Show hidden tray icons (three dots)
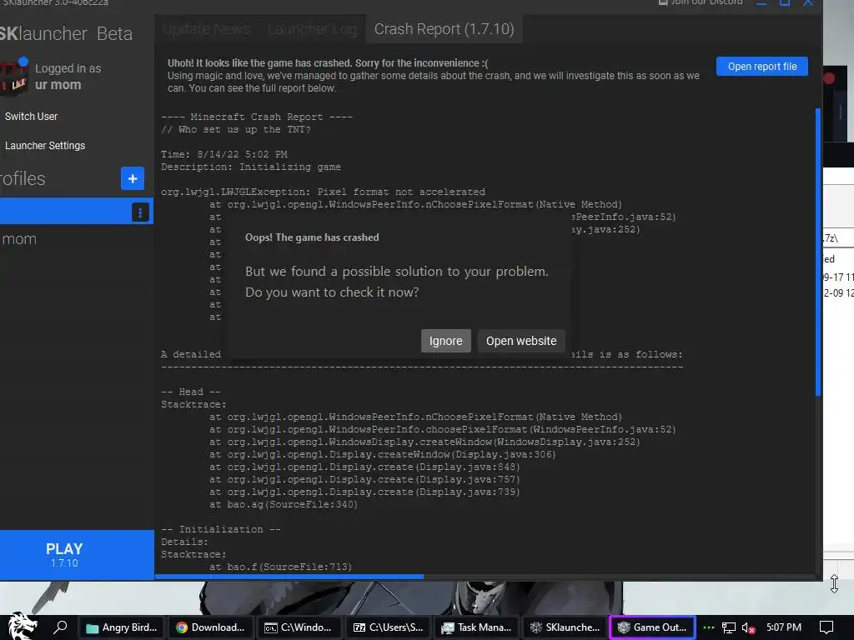 click(709, 627)
